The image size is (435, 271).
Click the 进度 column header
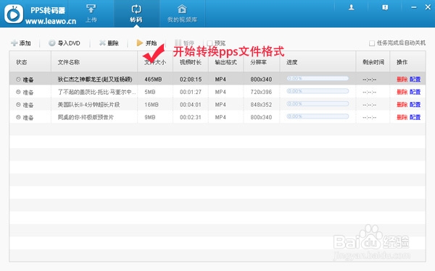point(292,62)
